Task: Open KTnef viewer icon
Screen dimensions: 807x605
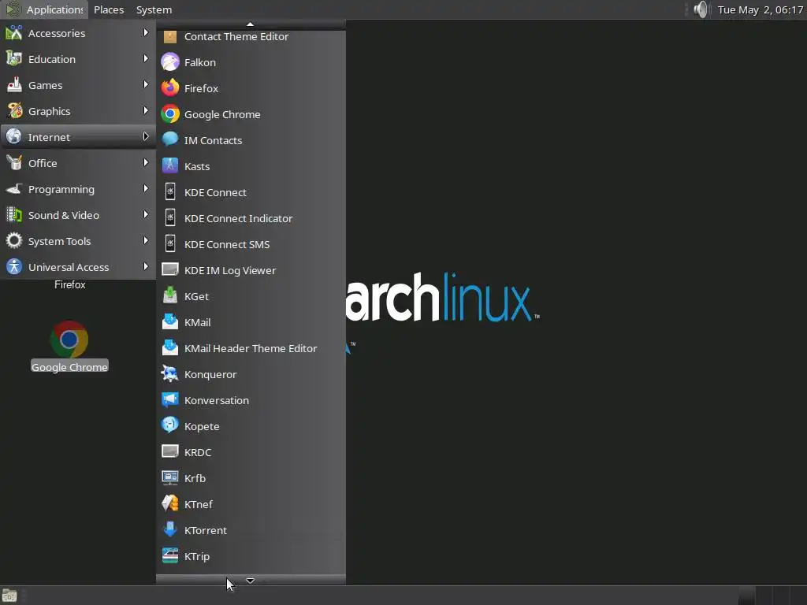Action: pos(170,503)
